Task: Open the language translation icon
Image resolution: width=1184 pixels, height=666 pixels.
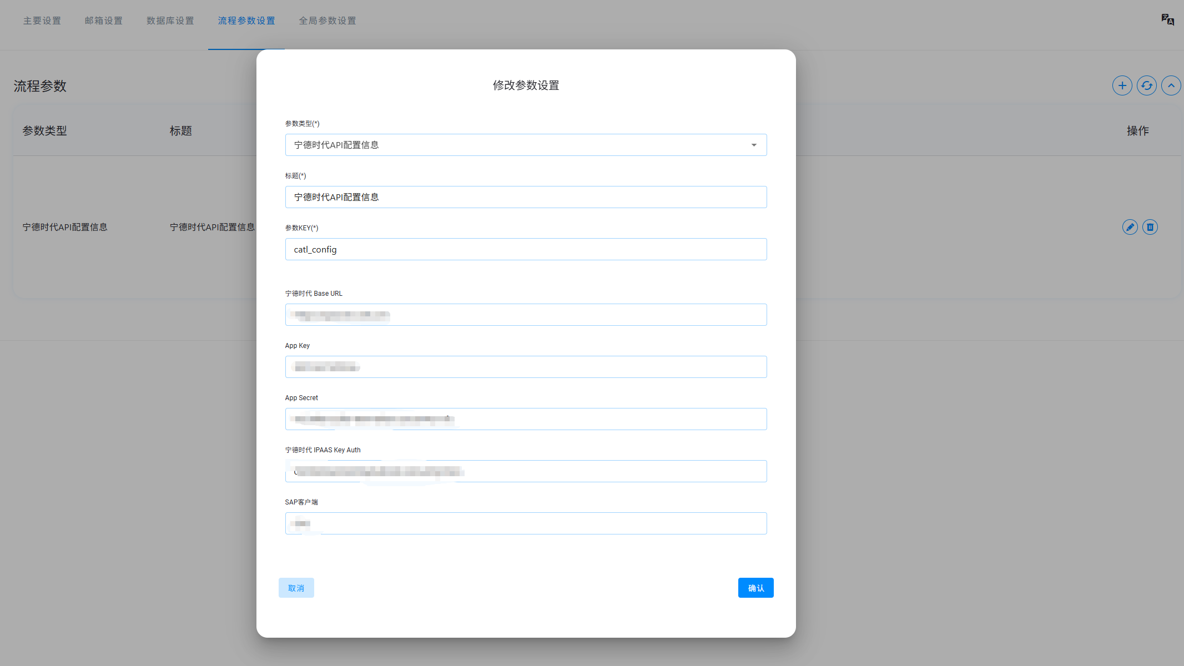Action: coord(1167,20)
